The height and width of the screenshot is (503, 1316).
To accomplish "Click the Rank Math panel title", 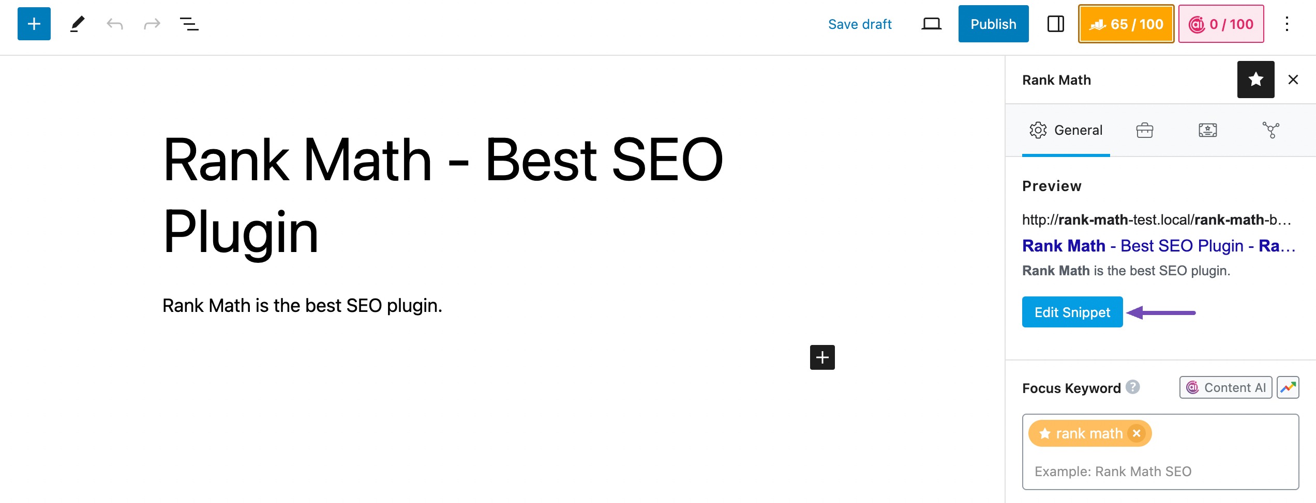I will pos(1056,80).
